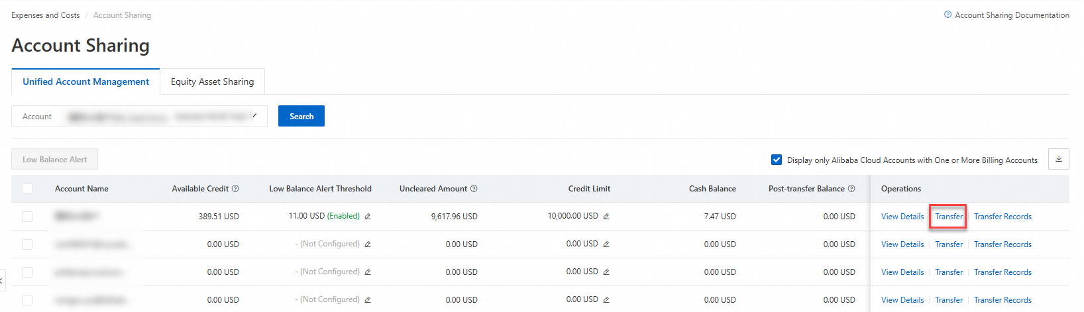Screen dimensions: 1084x312
Task: Click help icon beside Account Sharing Documentation
Action: coord(948,15)
